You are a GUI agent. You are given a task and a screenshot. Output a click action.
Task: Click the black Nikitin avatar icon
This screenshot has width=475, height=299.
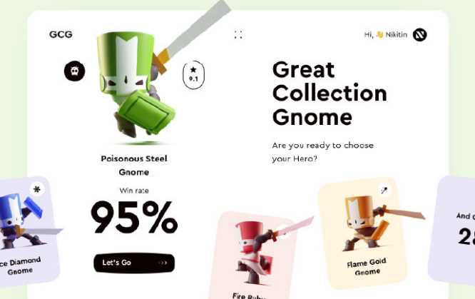[419, 34]
